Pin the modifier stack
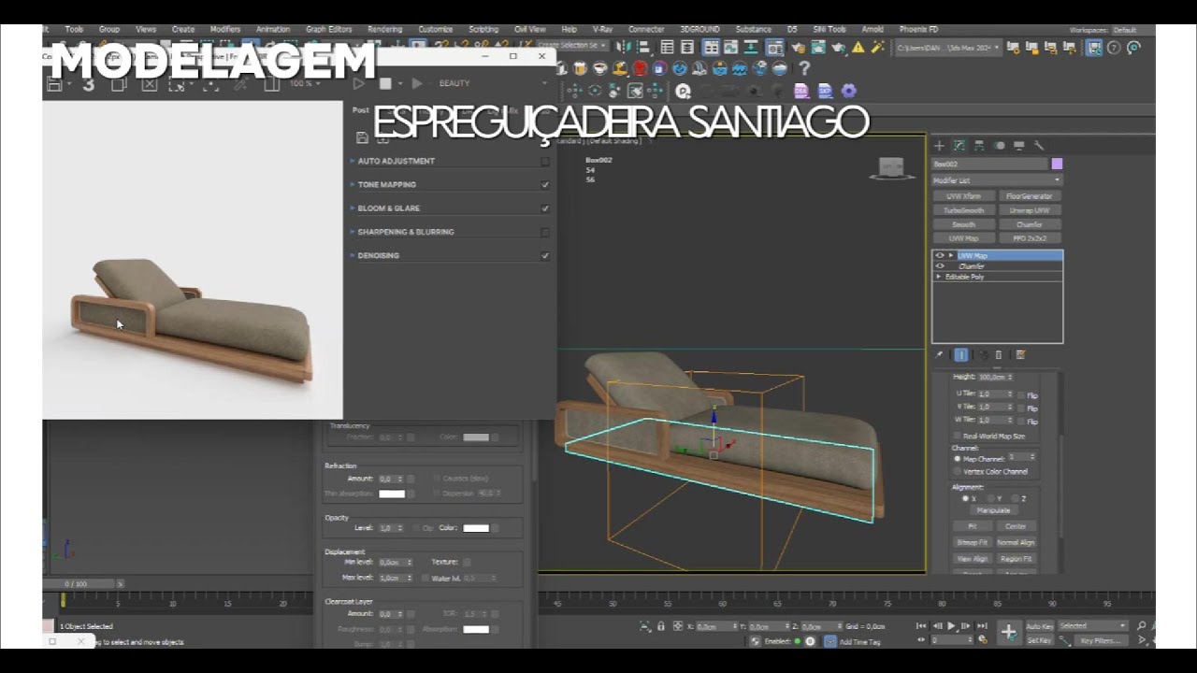1197x673 pixels. 939,355
